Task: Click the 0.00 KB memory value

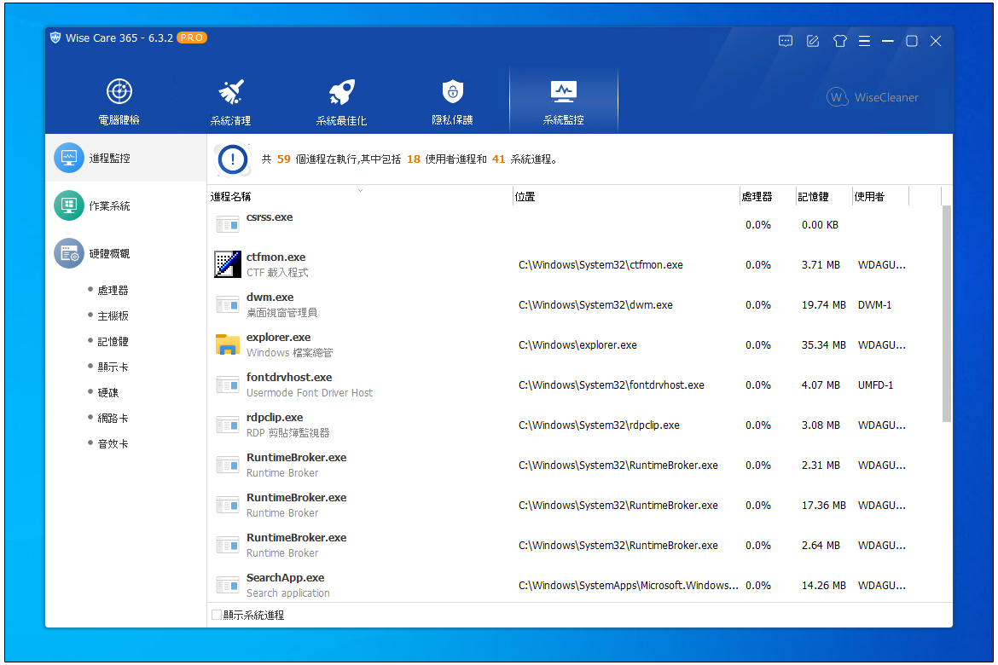Action: (x=820, y=224)
